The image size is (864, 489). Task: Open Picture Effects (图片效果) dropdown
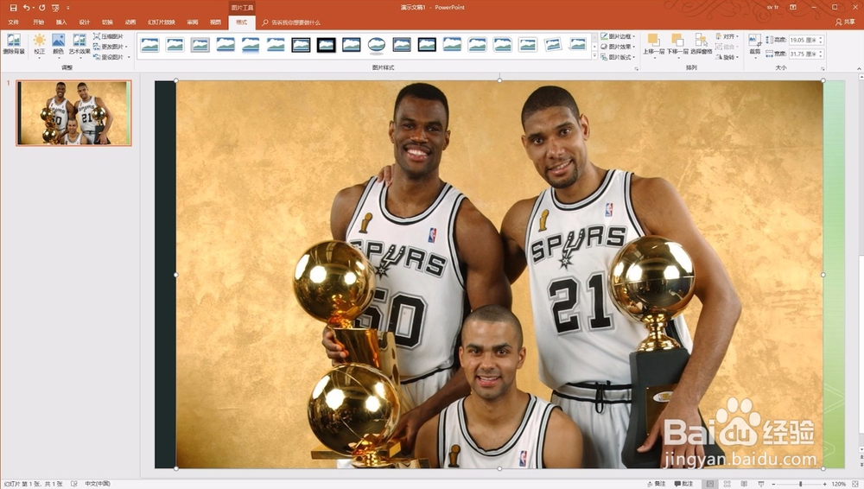coord(618,47)
